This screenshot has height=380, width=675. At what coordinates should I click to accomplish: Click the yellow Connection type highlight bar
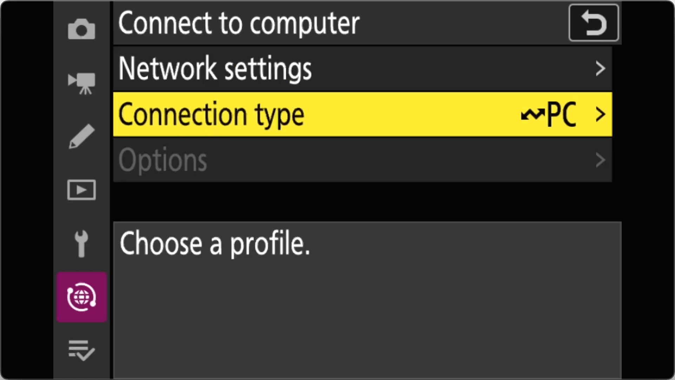pos(362,114)
